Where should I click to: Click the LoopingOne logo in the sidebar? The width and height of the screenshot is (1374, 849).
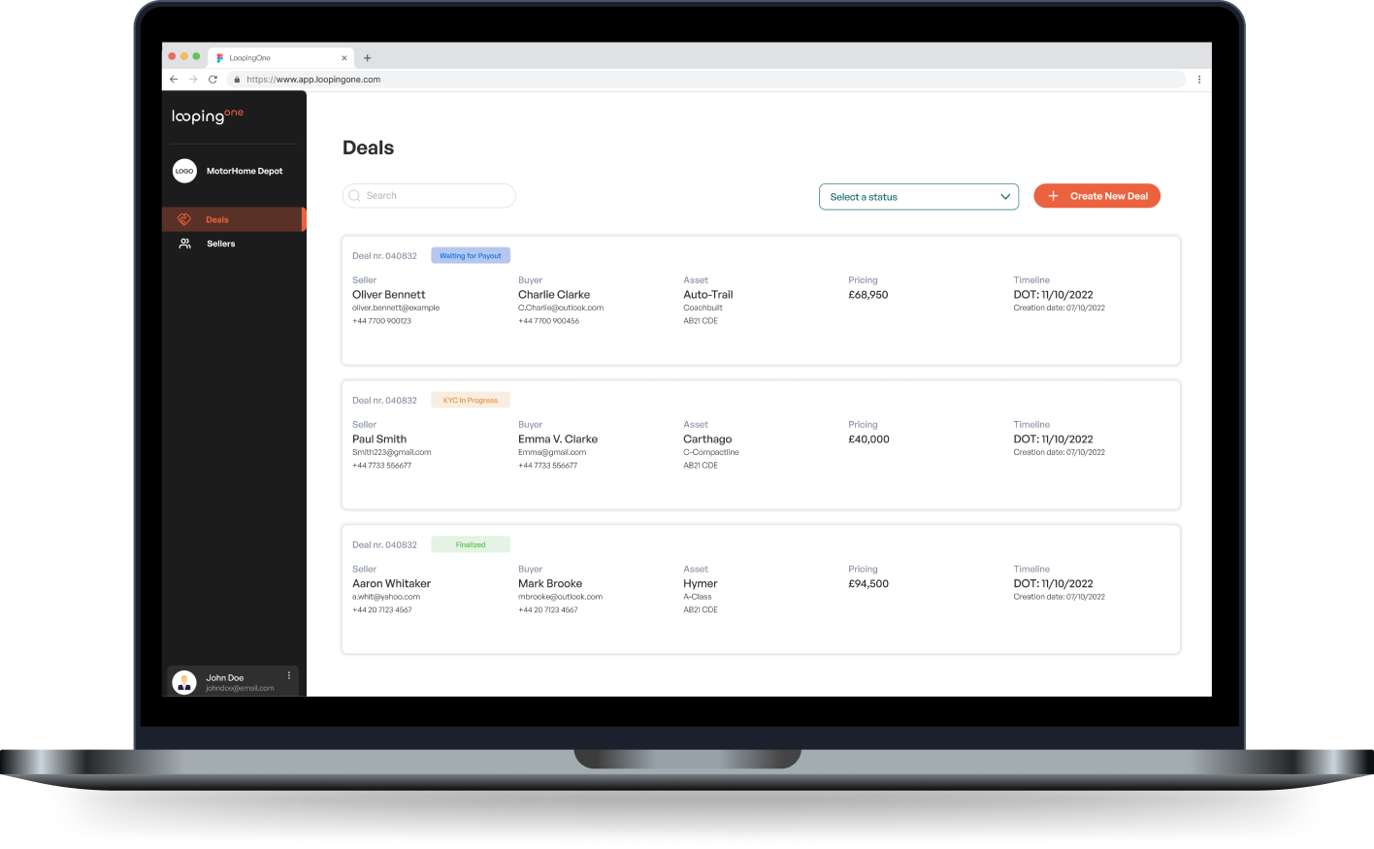[x=208, y=116]
